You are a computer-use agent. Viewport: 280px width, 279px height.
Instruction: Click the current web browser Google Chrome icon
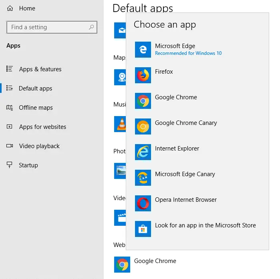122,265
